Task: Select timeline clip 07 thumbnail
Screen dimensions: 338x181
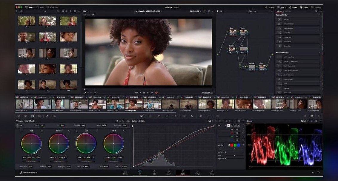Action: point(134,104)
